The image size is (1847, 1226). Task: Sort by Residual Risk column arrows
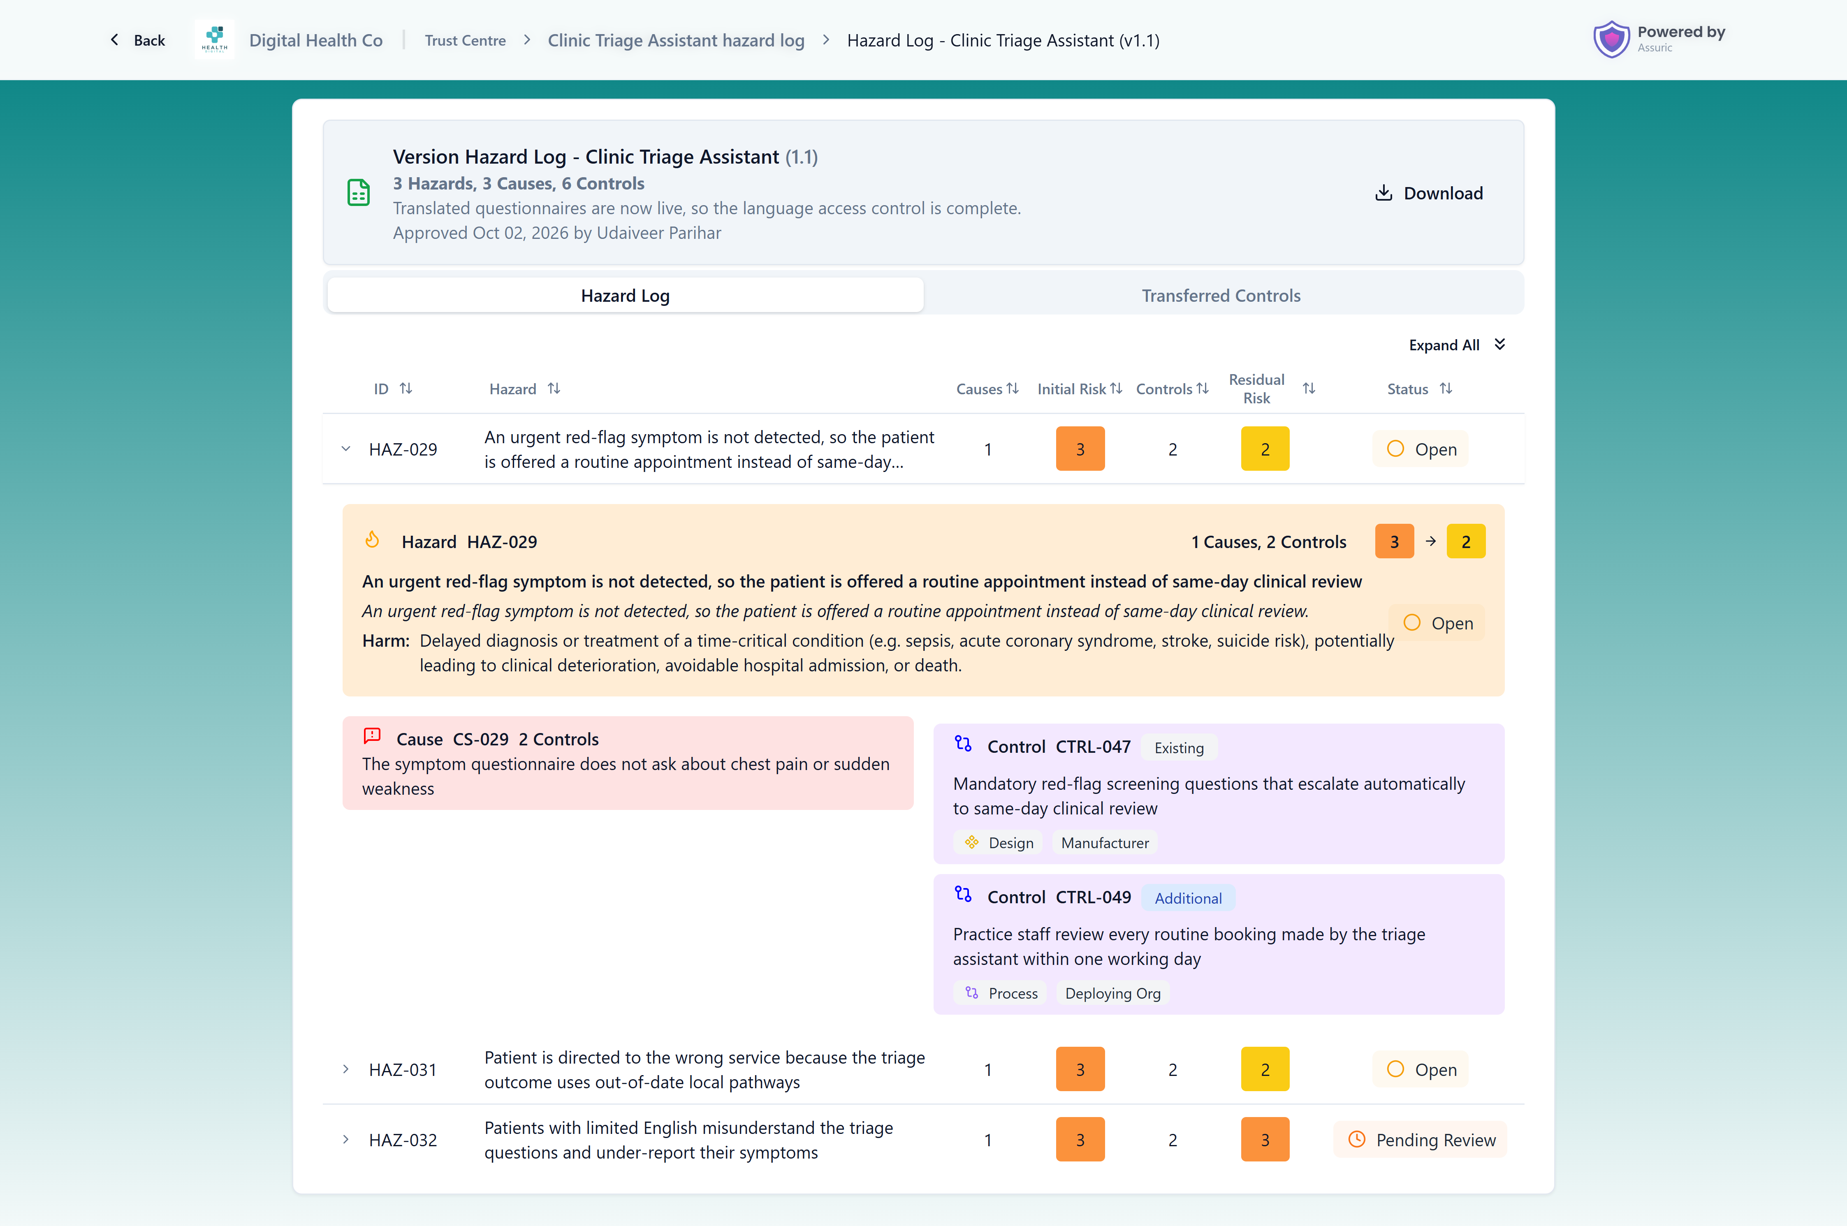[1309, 389]
